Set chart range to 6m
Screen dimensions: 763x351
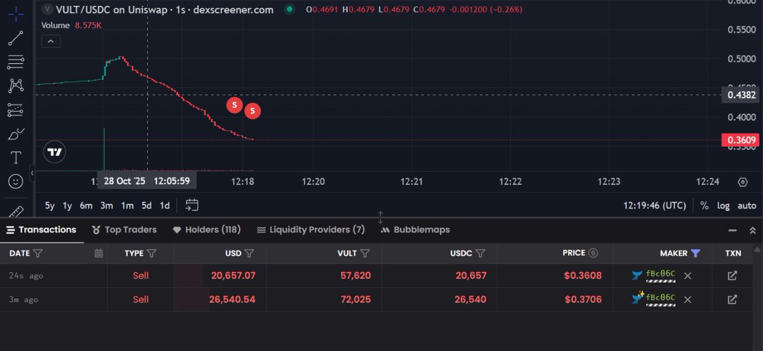(86, 205)
